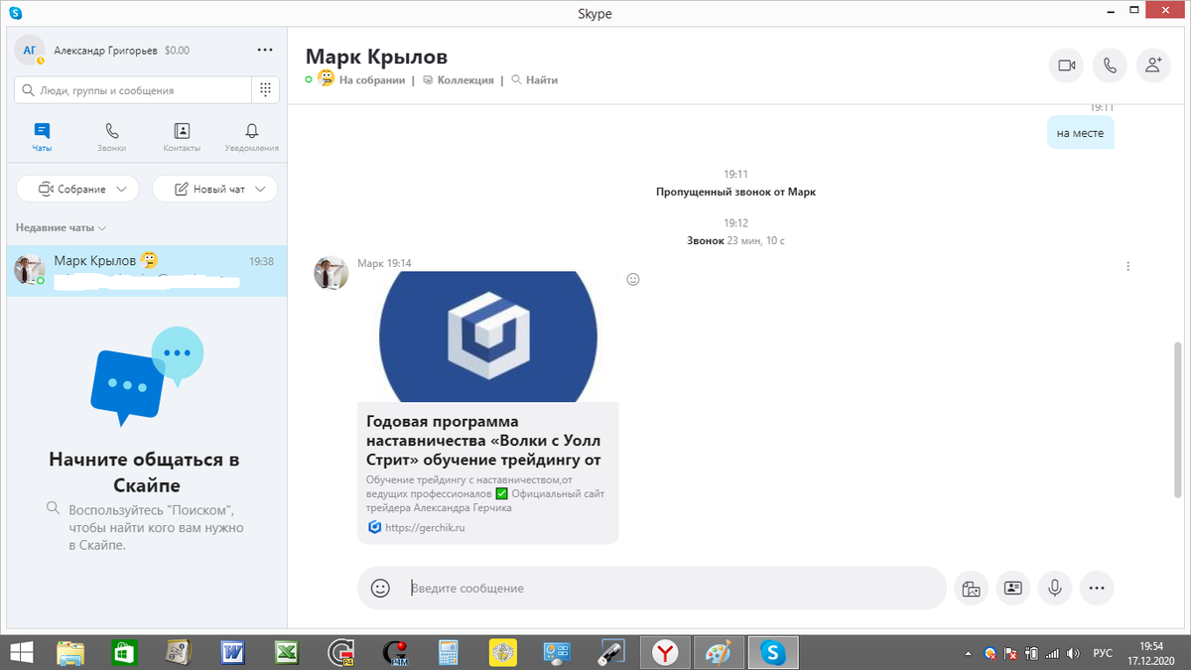
Task: Start a video call with Марк Крылов
Action: (x=1067, y=66)
